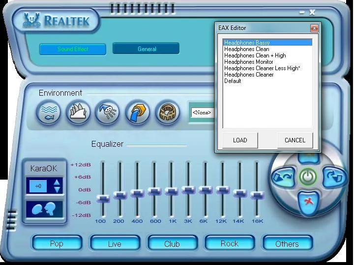Click the 400 Hz equalizer slider
This screenshot has width=354, height=265.
(137, 193)
